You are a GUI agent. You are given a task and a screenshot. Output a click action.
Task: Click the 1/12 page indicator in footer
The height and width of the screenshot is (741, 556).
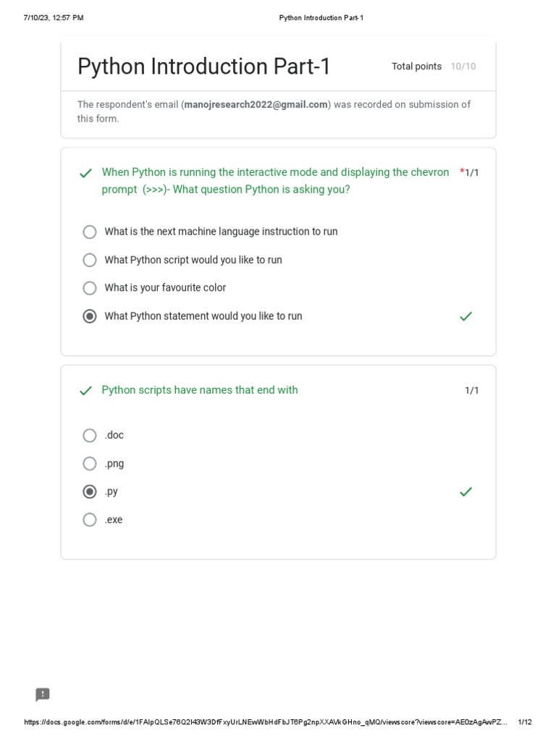pos(525,722)
